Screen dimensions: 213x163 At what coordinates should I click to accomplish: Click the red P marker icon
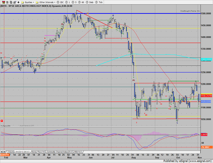[2, 121]
